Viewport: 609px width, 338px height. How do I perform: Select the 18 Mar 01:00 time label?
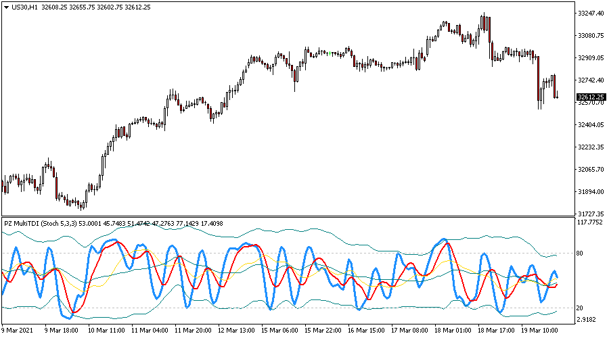coord(453,331)
